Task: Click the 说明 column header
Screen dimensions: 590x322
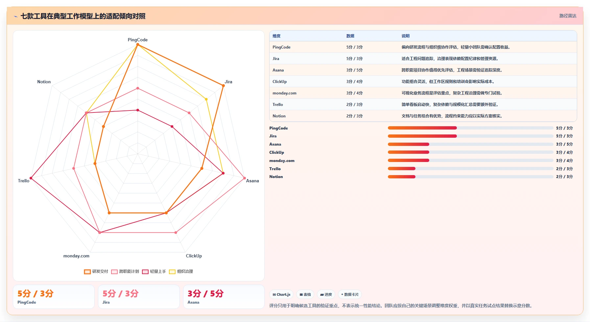Action: [x=405, y=36]
